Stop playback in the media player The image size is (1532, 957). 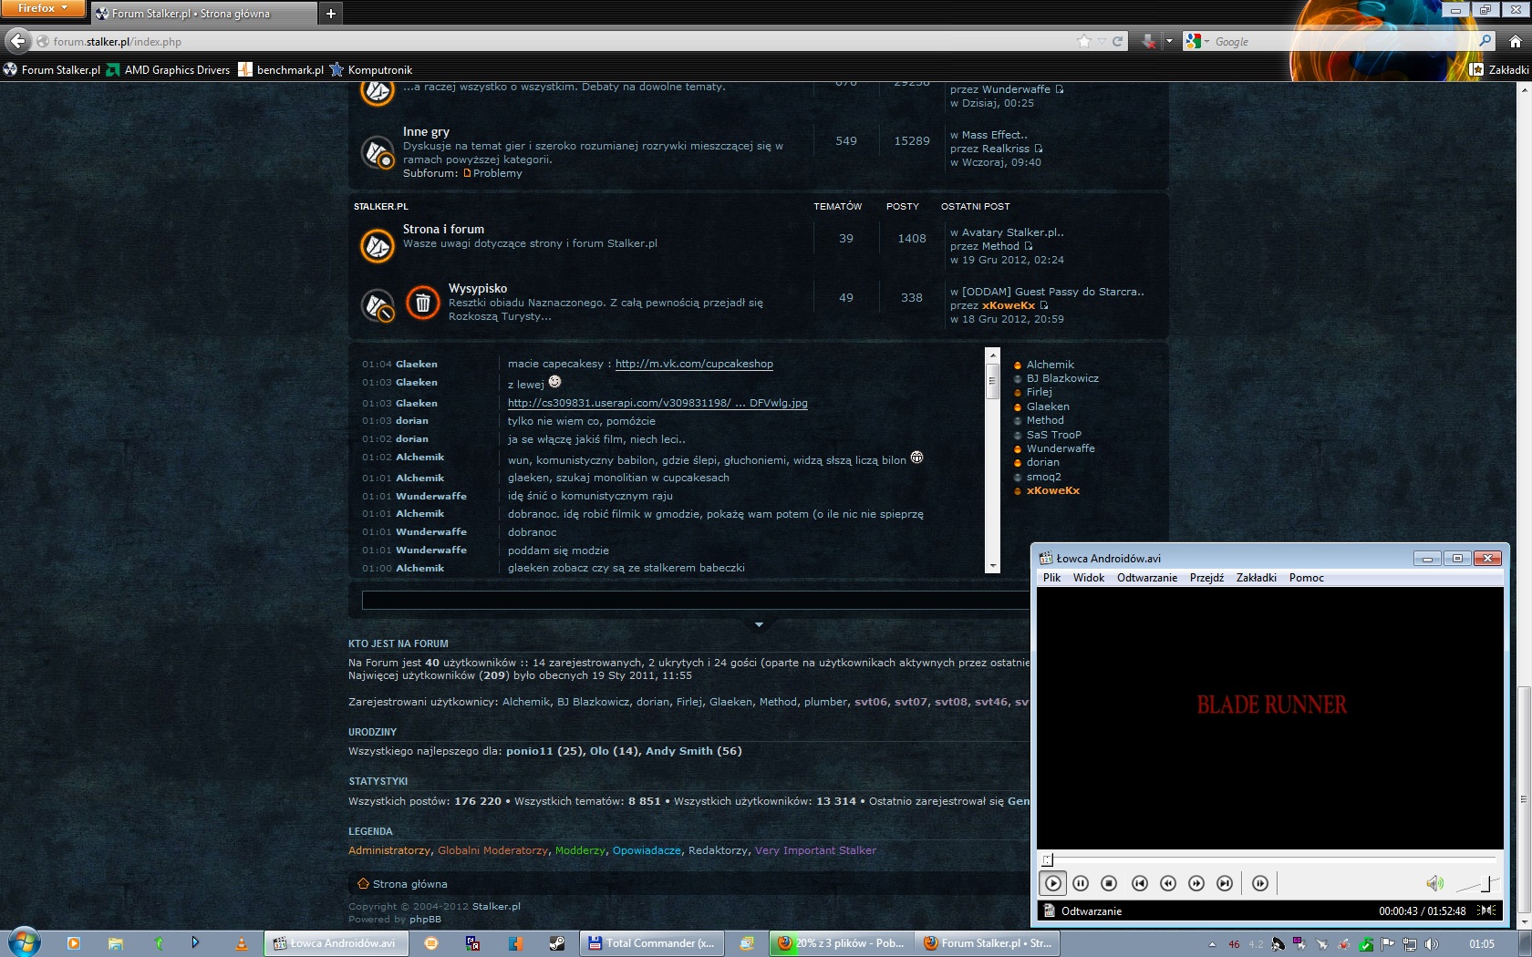(x=1109, y=883)
